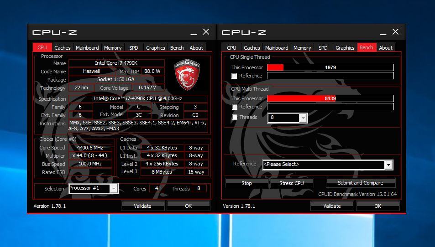Click the CPUID Benchmark Version 15.01.64 text
Screen dimensions: 435x247
(x=357, y=194)
